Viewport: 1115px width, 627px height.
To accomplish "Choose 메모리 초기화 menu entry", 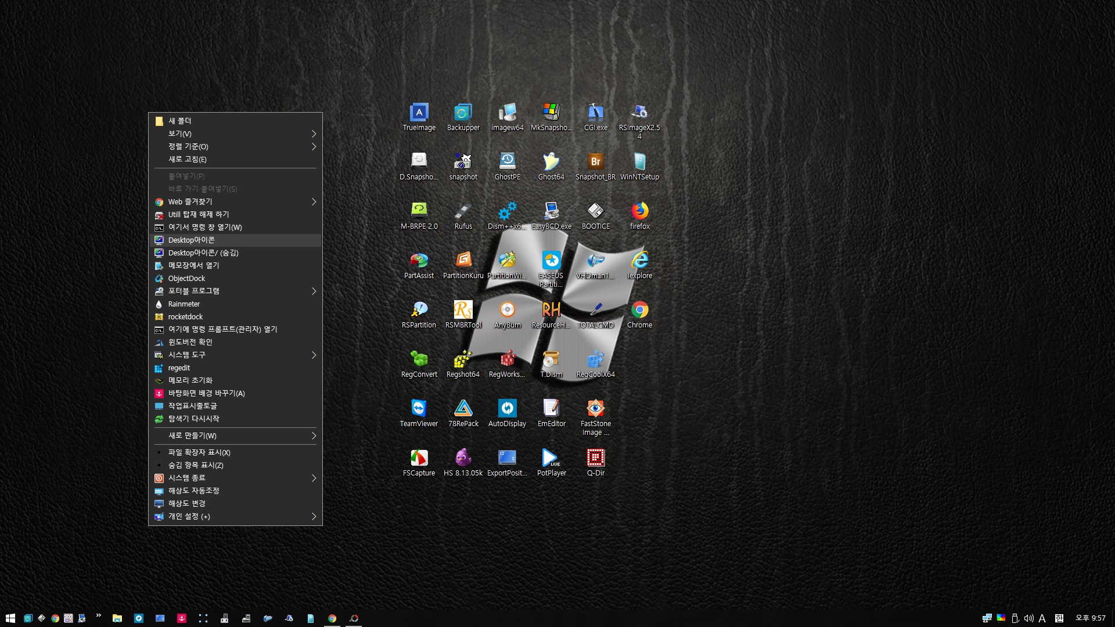I will point(235,380).
